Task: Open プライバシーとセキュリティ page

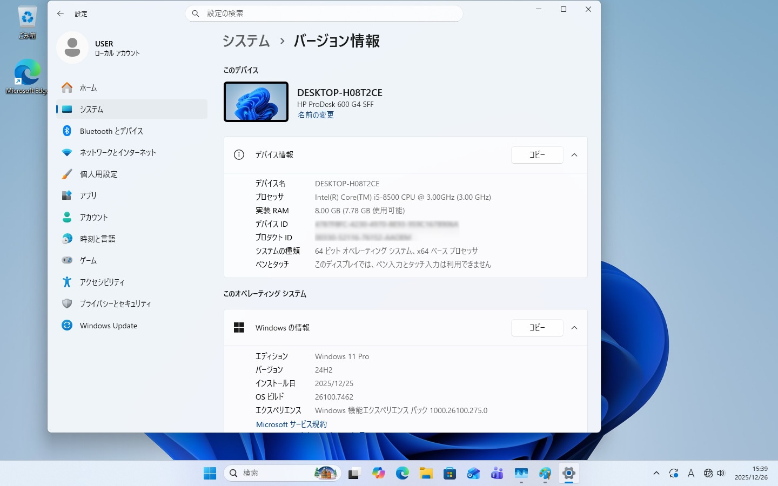Action: pos(115,304)
